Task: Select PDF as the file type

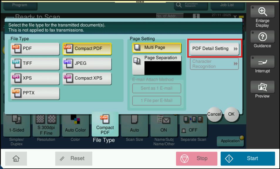Action: click(35, 49)
